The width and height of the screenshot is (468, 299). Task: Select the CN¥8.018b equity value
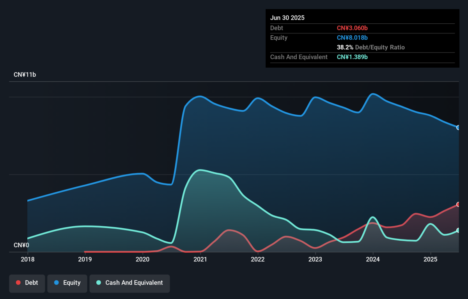click(x=352, y=38)
